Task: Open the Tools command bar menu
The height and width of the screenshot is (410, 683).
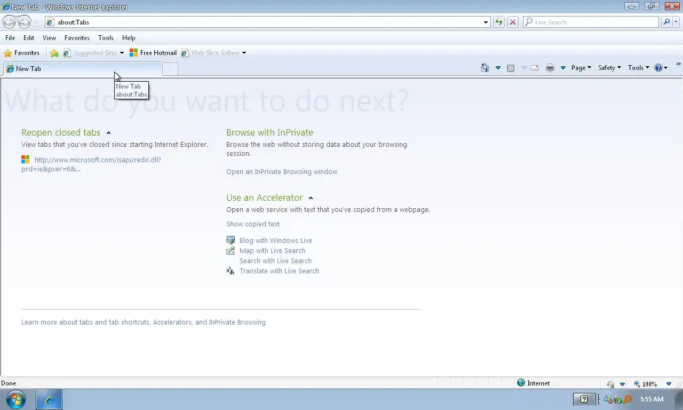Action: [639, 68]
